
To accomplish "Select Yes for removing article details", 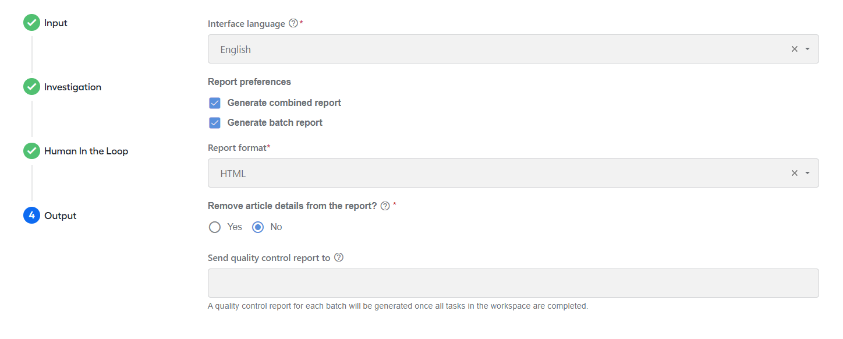I will coord(215,227).
